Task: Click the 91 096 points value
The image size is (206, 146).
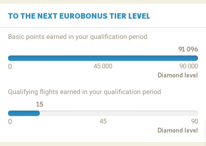Action: point(188,49)
